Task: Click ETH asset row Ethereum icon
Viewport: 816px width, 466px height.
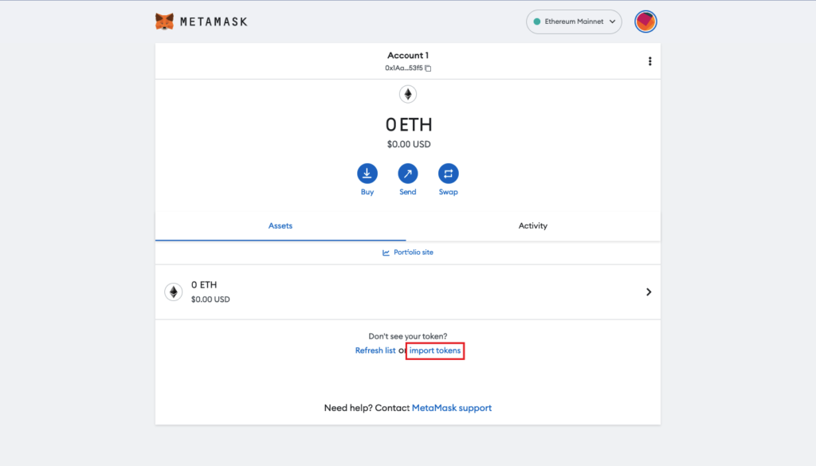Action: tap(173, 292)
